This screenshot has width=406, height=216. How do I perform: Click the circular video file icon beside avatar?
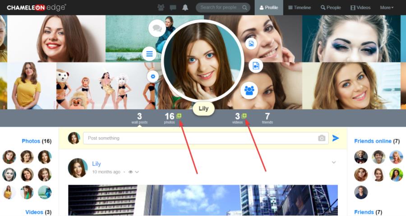point(256,65)
